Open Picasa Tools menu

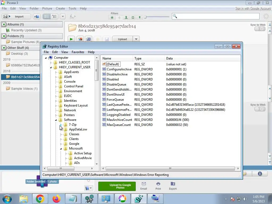pos(72,8)
